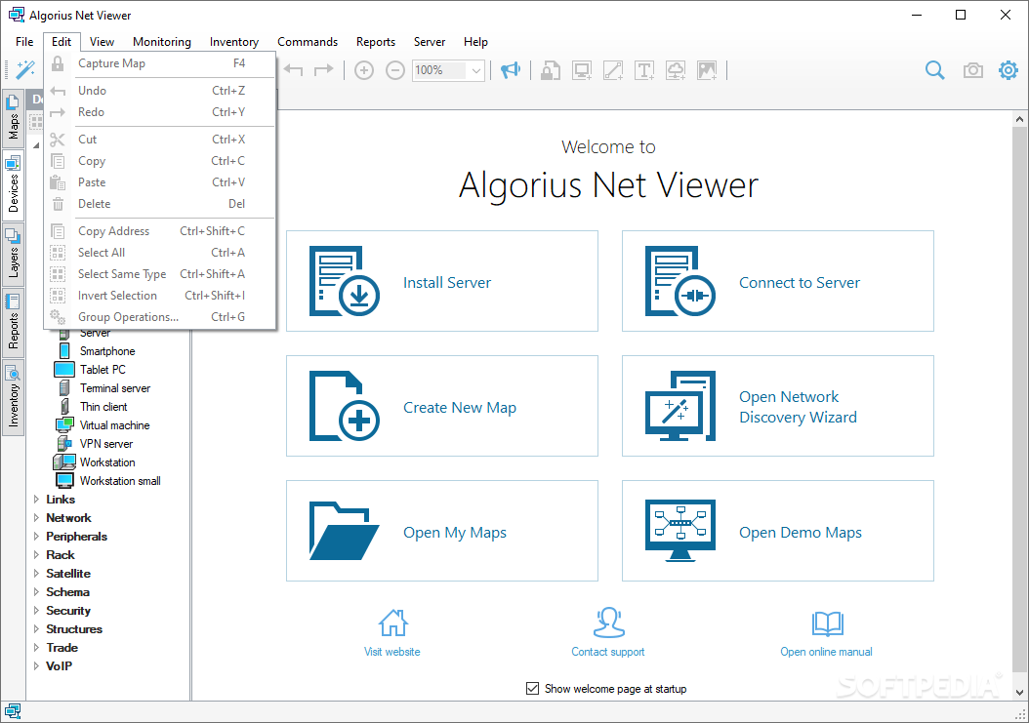Click the Open My Maps link
The width and height of the screenshot is (1029, 723).
pyautogui.click(x=455, y=533)
